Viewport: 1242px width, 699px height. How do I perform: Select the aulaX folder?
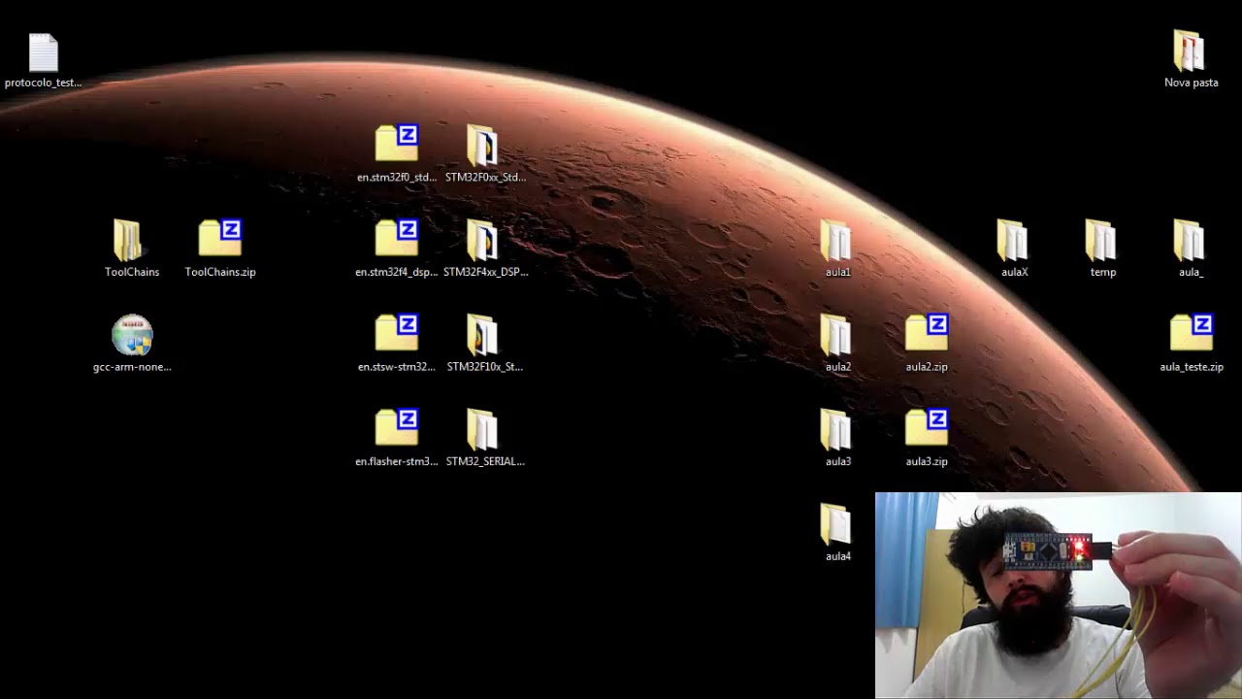(x=1012, y=240)
